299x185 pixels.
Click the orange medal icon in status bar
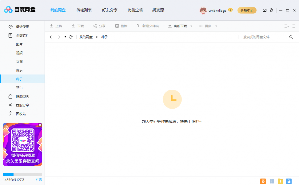(x=263, y=181)
